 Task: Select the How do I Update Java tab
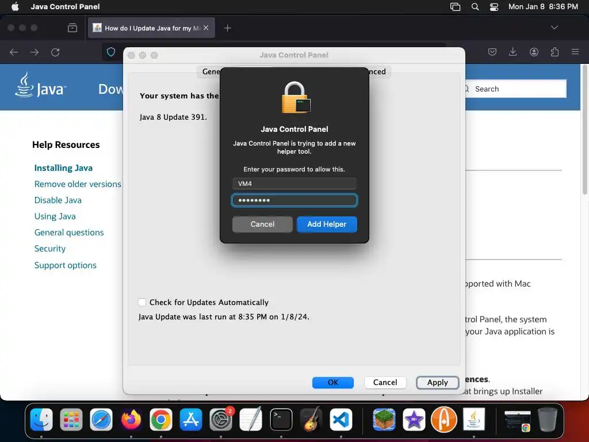click(151, 28)
